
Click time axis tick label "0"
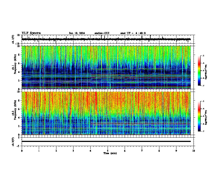(22, 151)
